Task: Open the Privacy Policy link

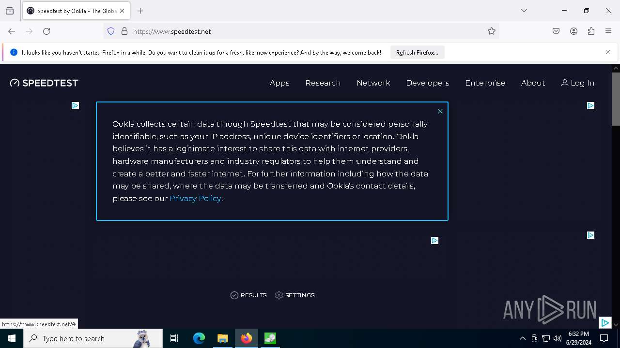Action: tap(195, 198)
